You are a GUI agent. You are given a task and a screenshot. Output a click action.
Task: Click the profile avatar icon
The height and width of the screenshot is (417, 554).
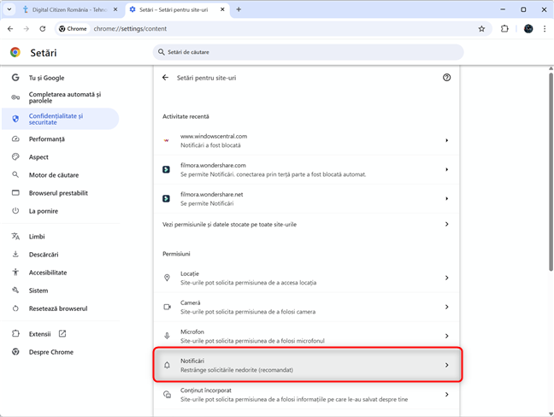527,28
